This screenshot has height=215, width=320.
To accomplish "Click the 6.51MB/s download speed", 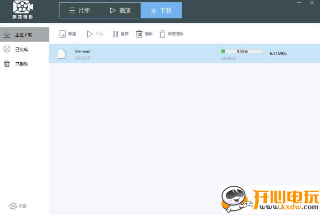I will [x=278, y=53].
